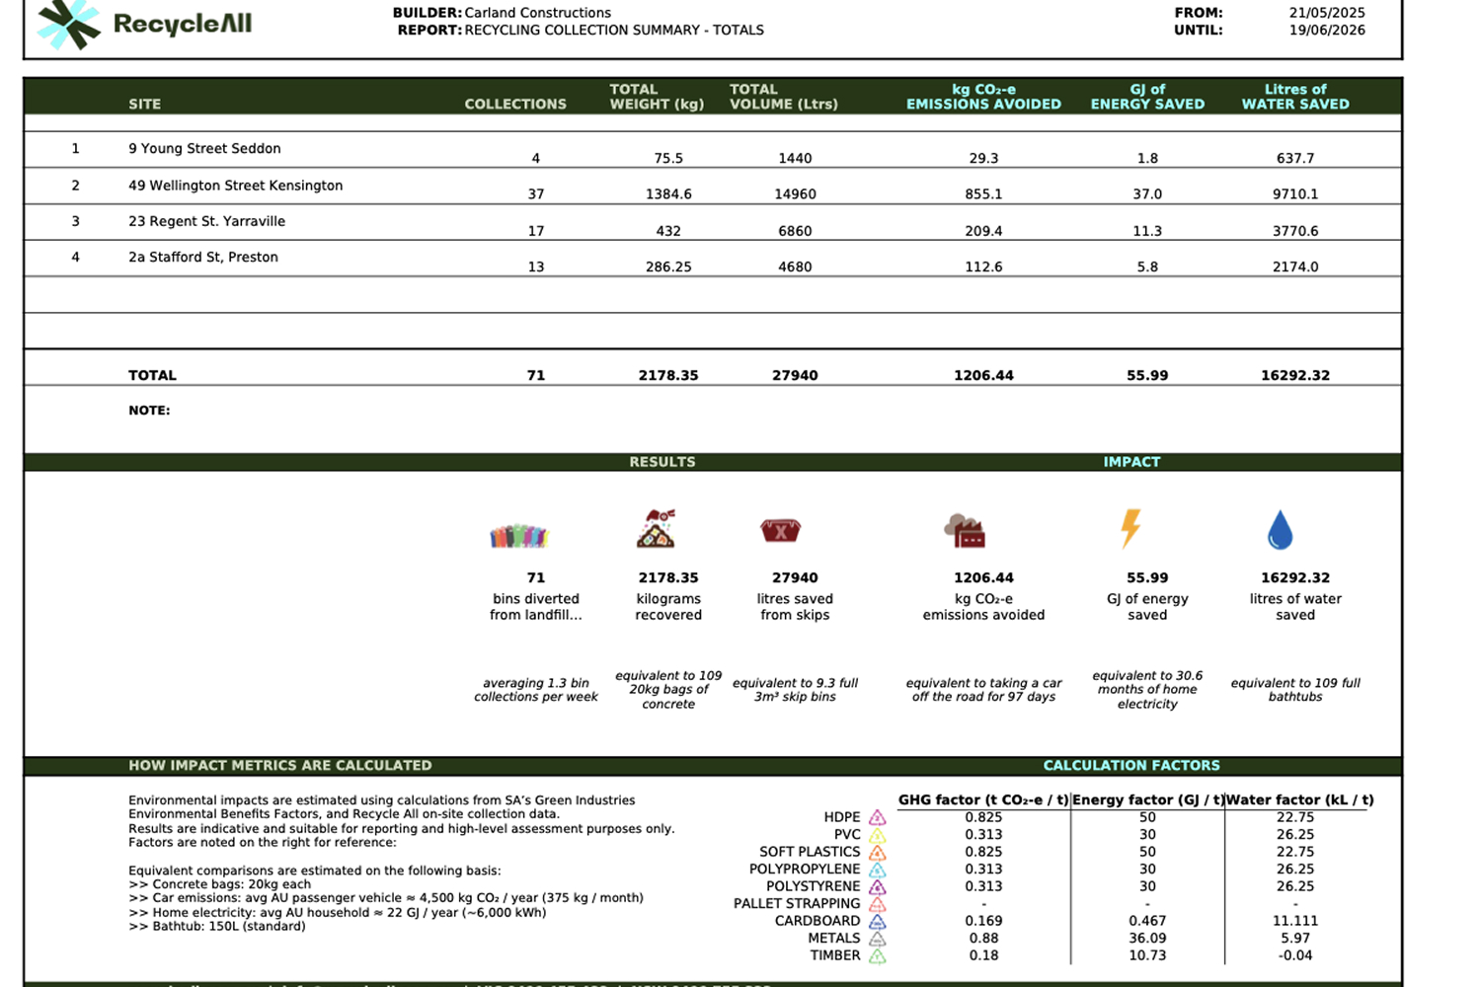
Task: Select the 9 Young Street Seddon row
Action: (713, 149)
